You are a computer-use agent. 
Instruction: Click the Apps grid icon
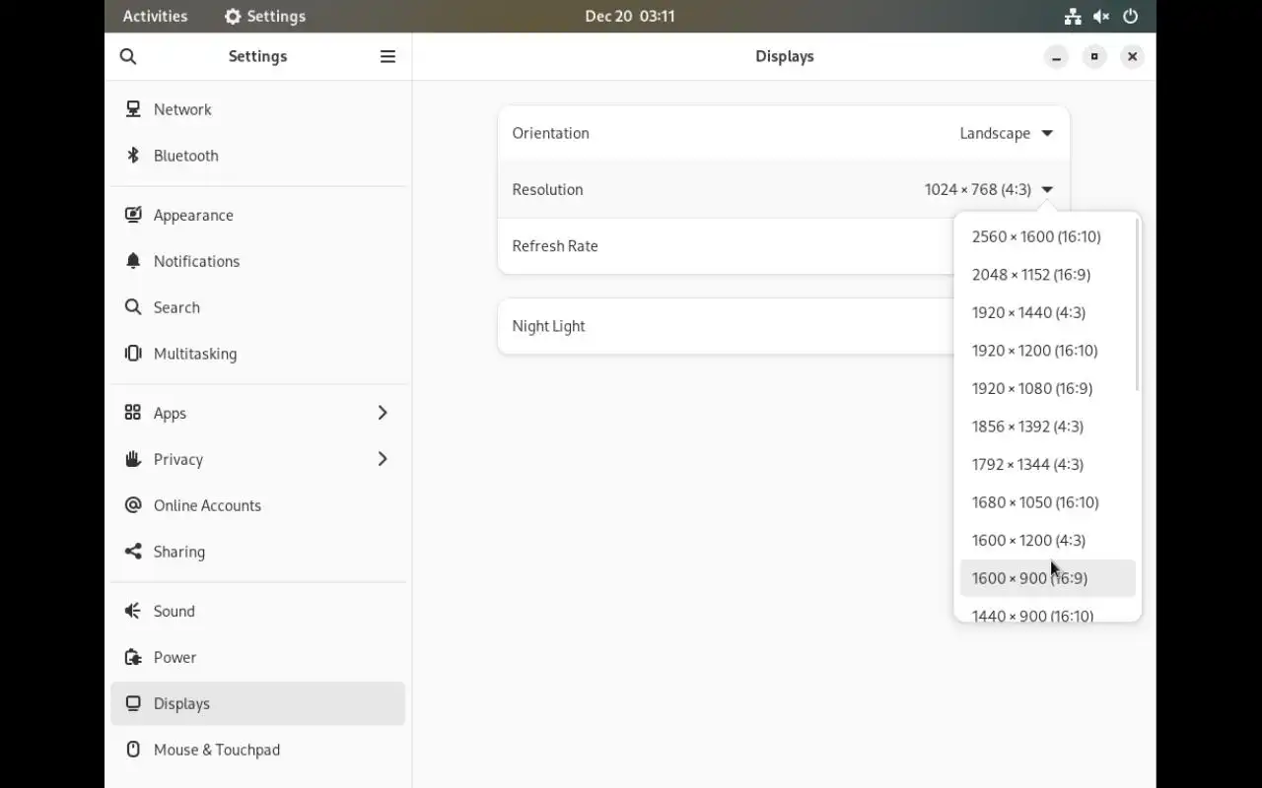point(133,413)
